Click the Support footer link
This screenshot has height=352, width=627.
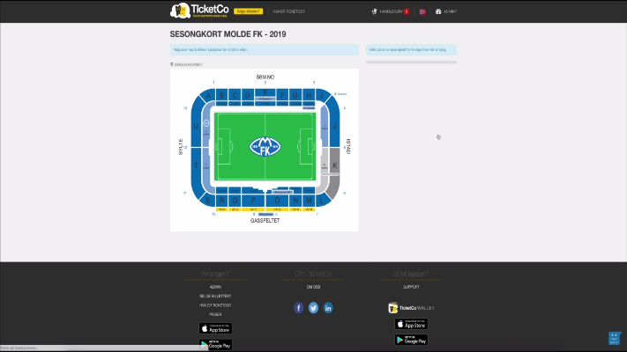(x=411, y=287)
